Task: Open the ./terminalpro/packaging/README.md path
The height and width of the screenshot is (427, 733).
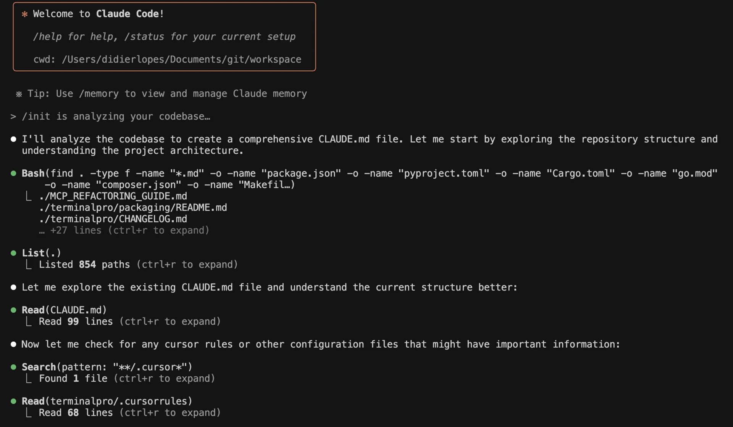Action: click(133, 208)
